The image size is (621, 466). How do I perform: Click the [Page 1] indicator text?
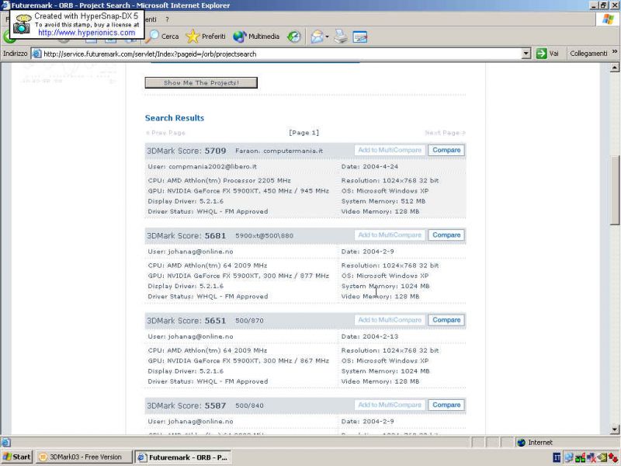point(304,133)
